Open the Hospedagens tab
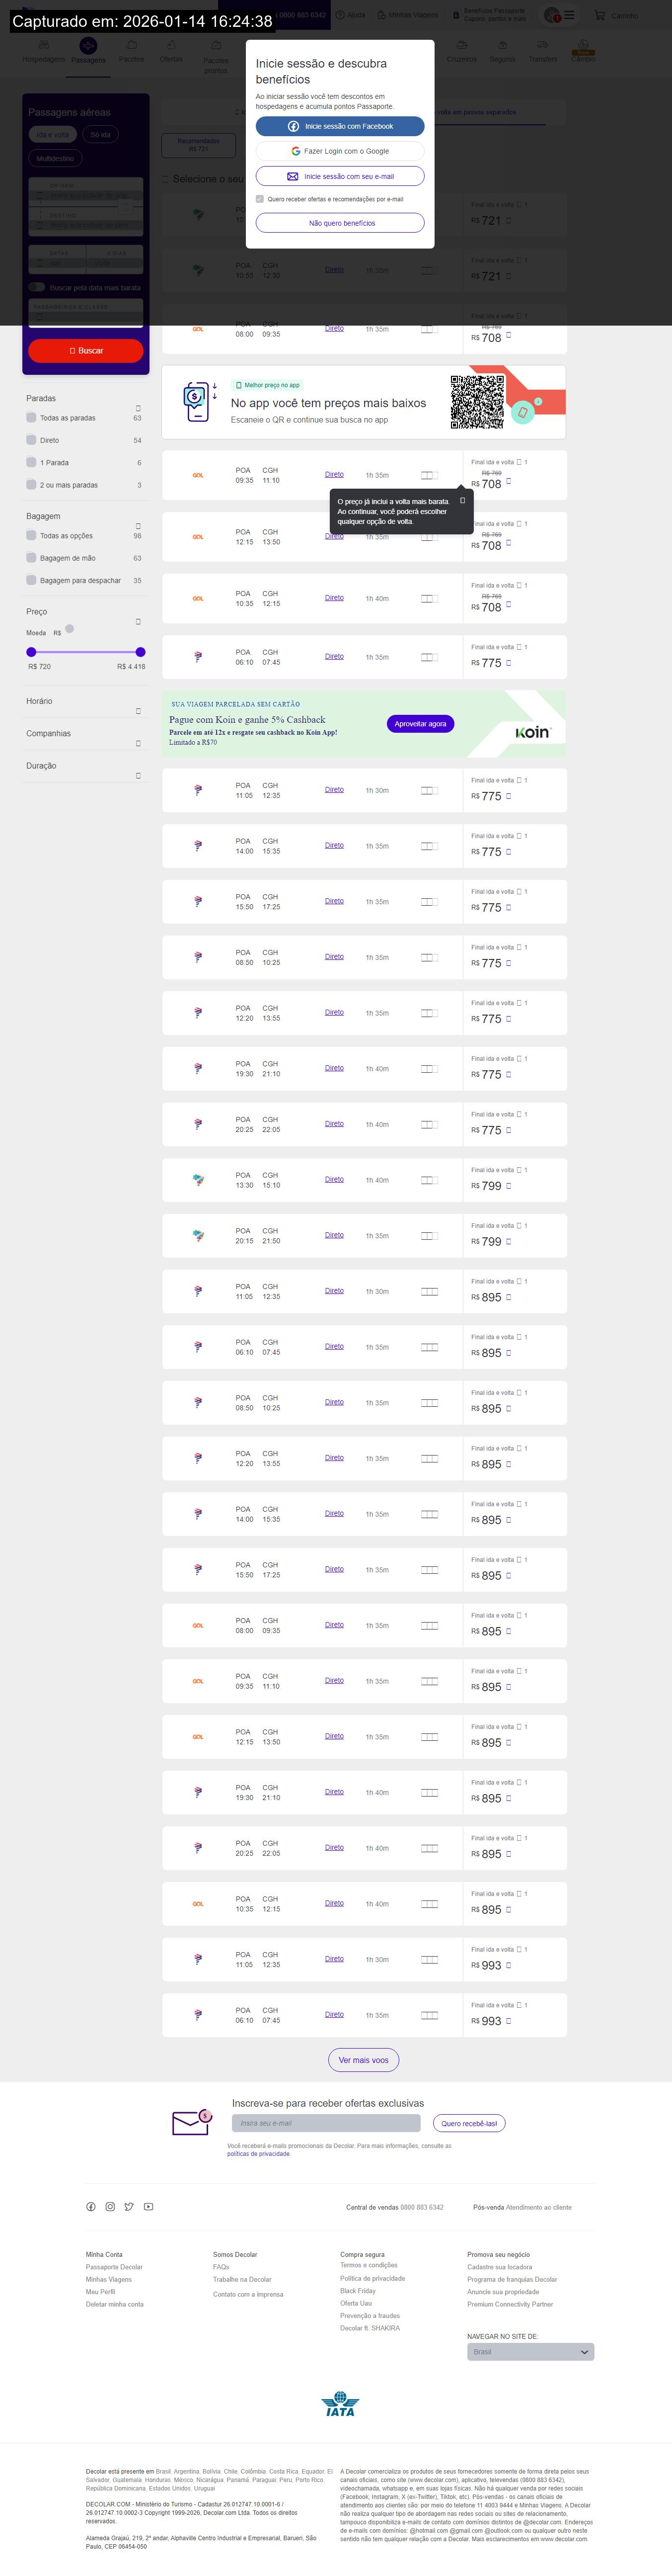This screenshot has height=2576, width=672. pos(43,51)
